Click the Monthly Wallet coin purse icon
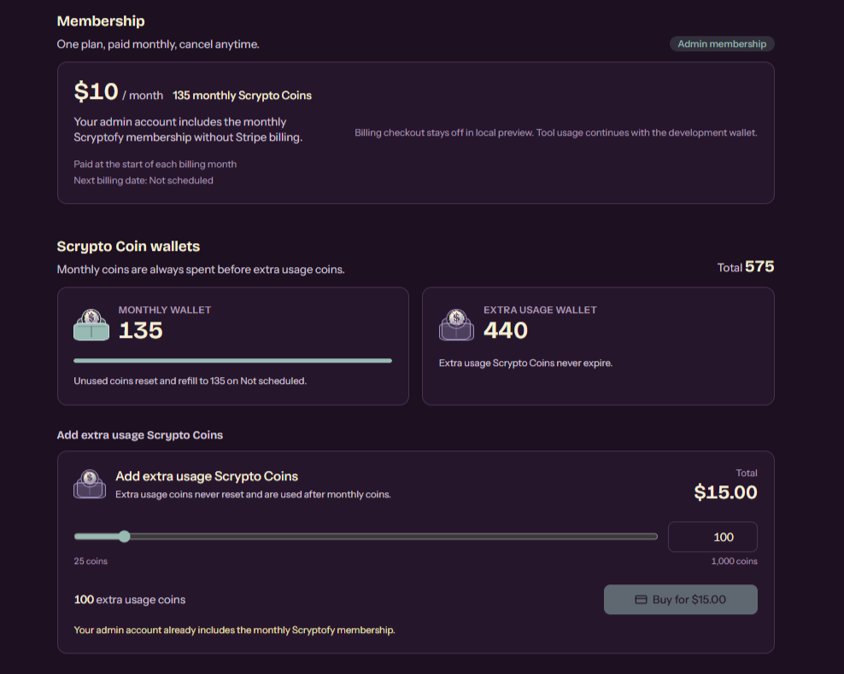844x674 pixels. pyautogui.click(x=91, y=325)
